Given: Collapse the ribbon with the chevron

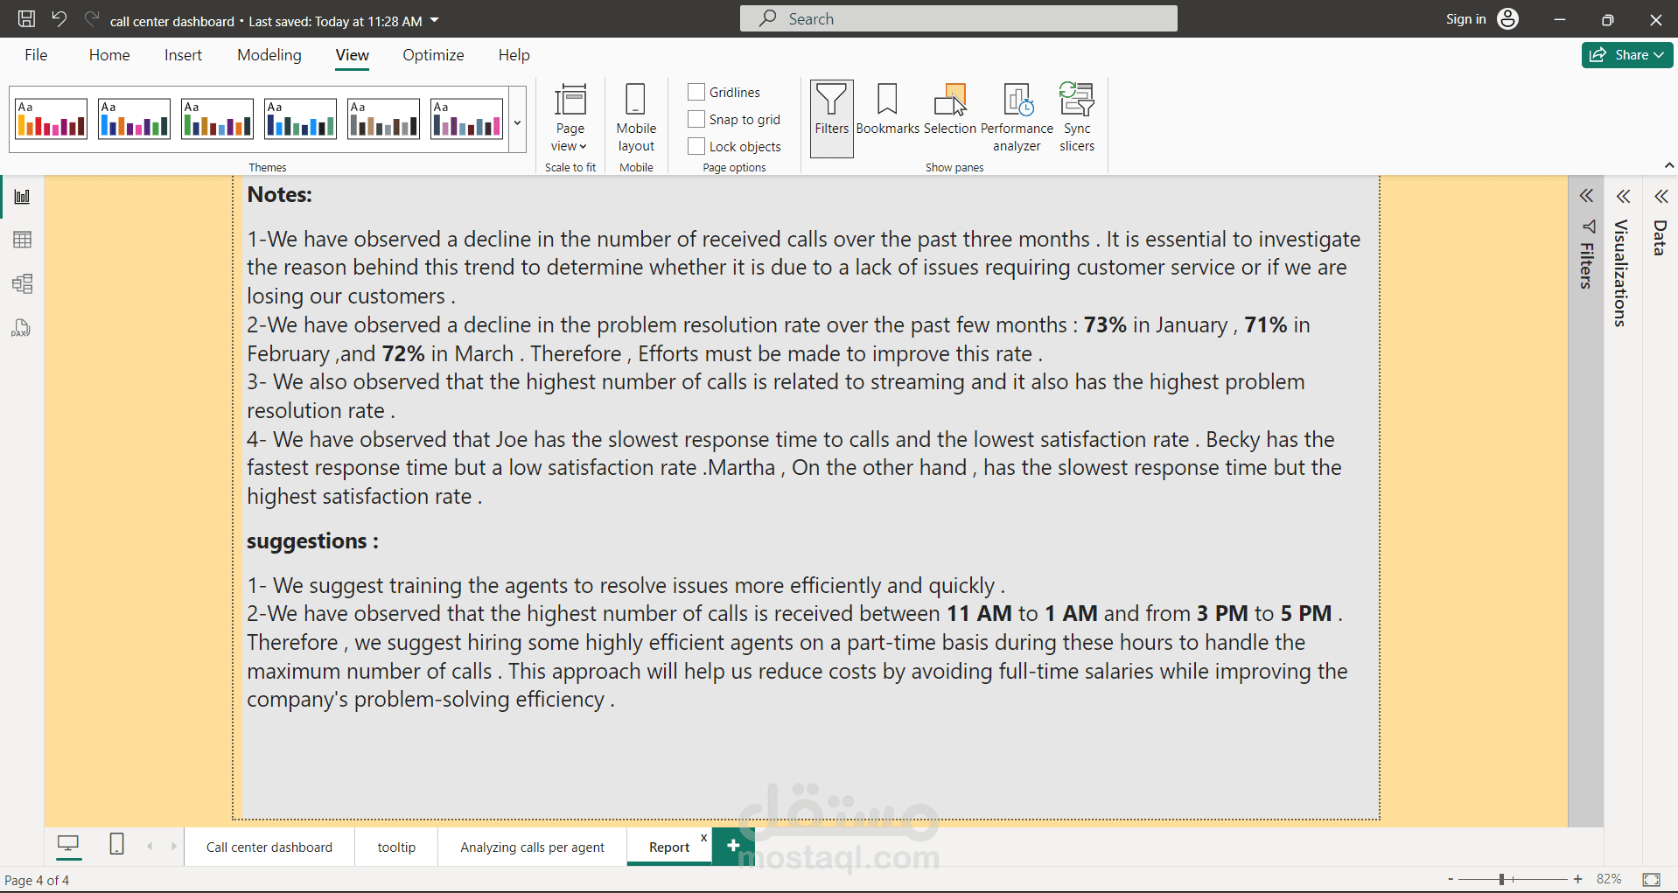Looking at the screenshot, I should click(1668, 165).
